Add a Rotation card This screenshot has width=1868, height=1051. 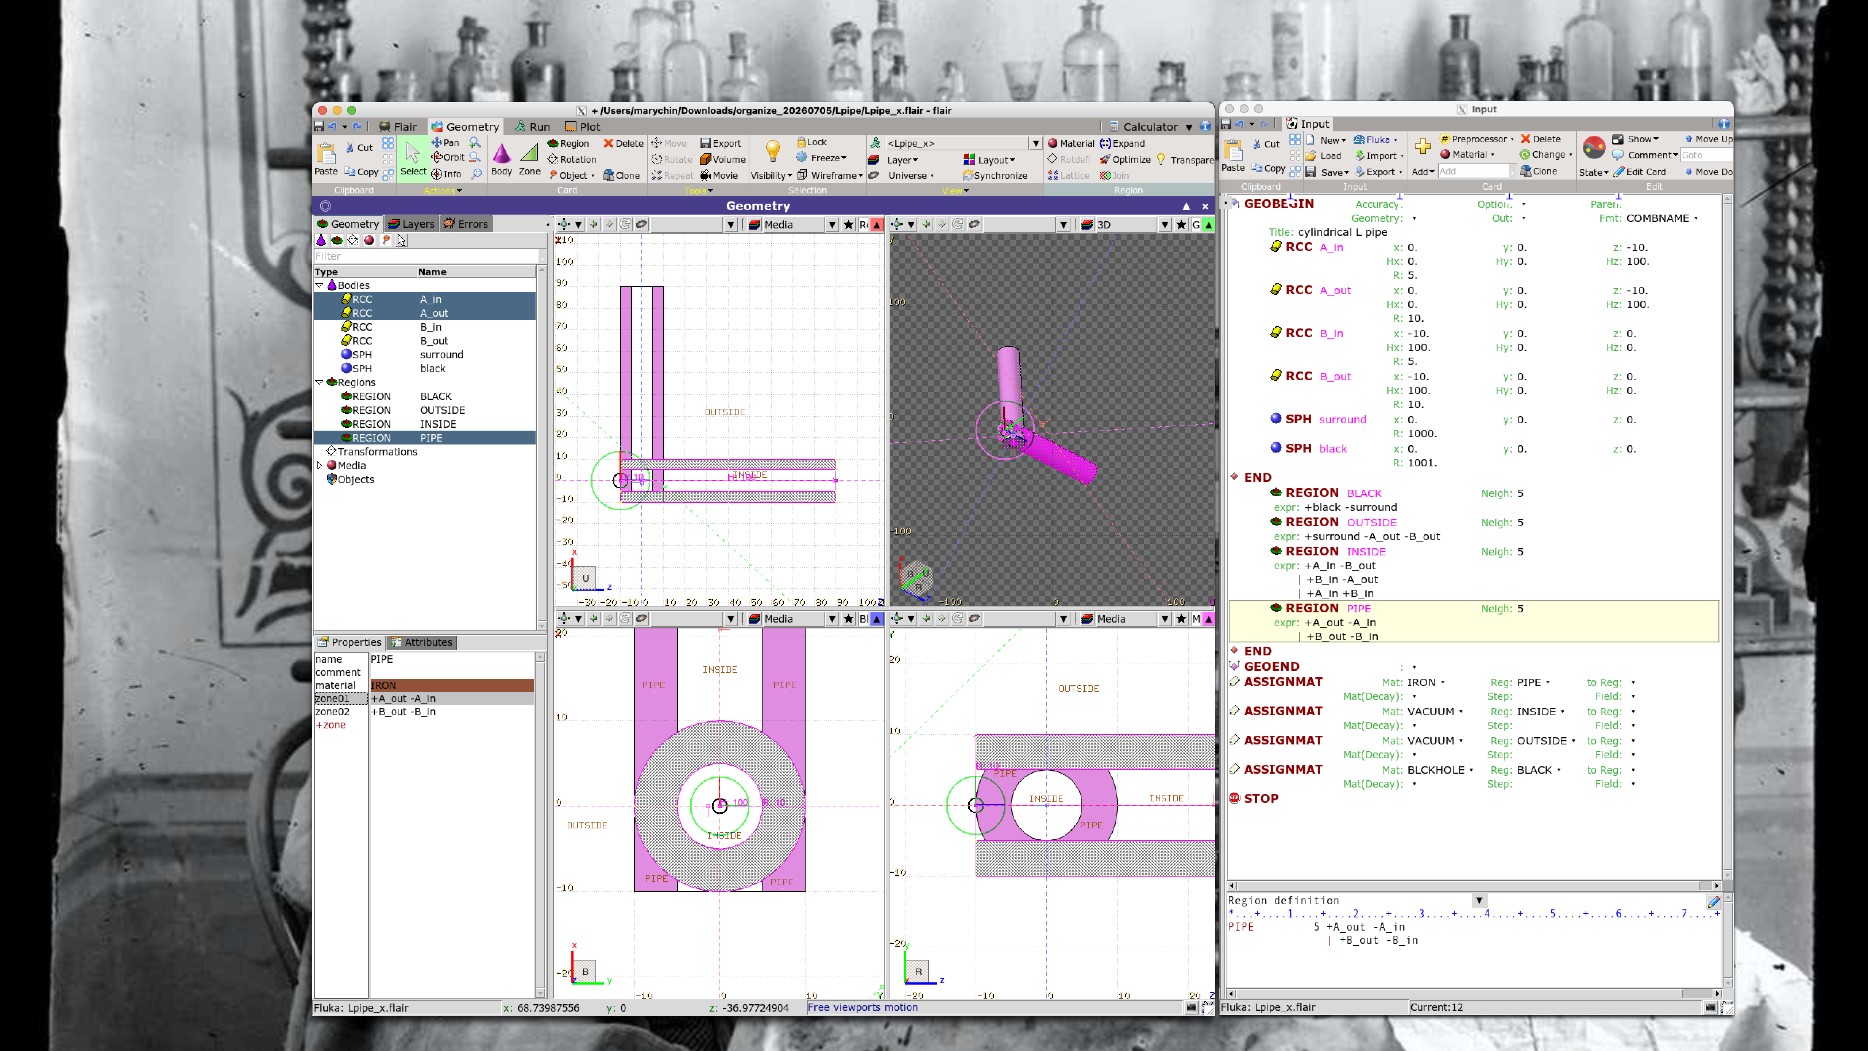[572, 159]
